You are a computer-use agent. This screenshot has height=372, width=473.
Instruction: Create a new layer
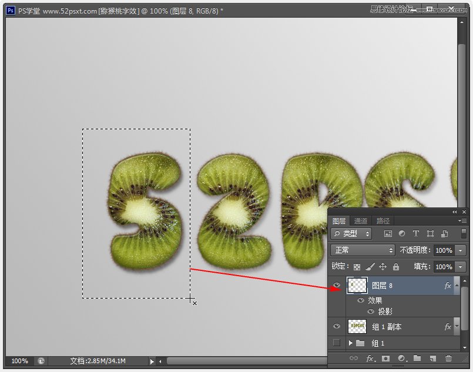[433, 358]
